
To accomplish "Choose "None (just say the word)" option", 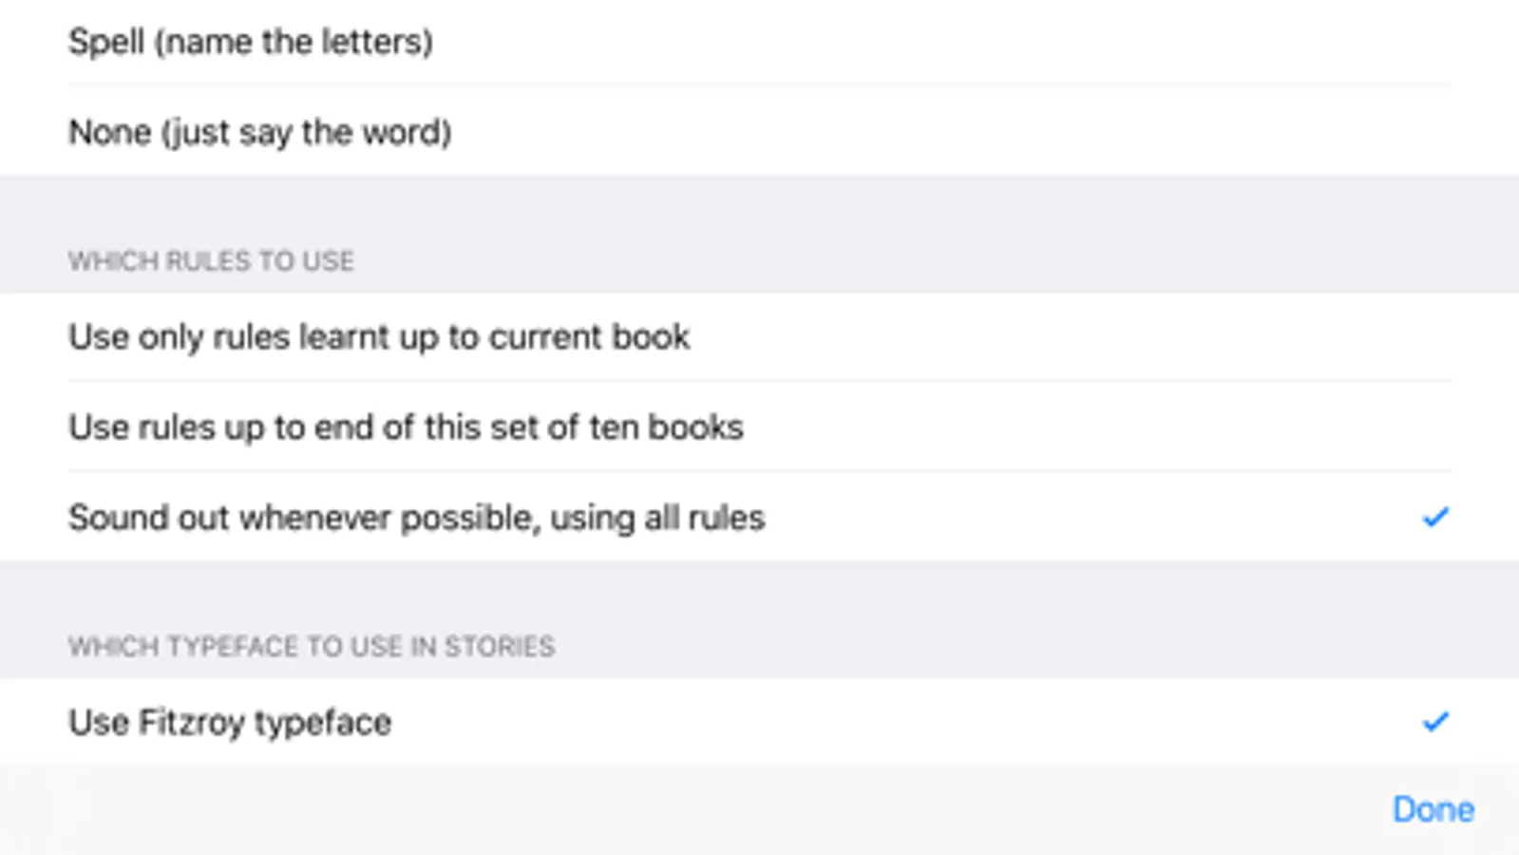I will (259, 132).
